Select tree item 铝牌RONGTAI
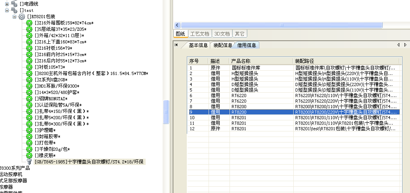Screen dimensions: 410x193 tap(51, 99)
